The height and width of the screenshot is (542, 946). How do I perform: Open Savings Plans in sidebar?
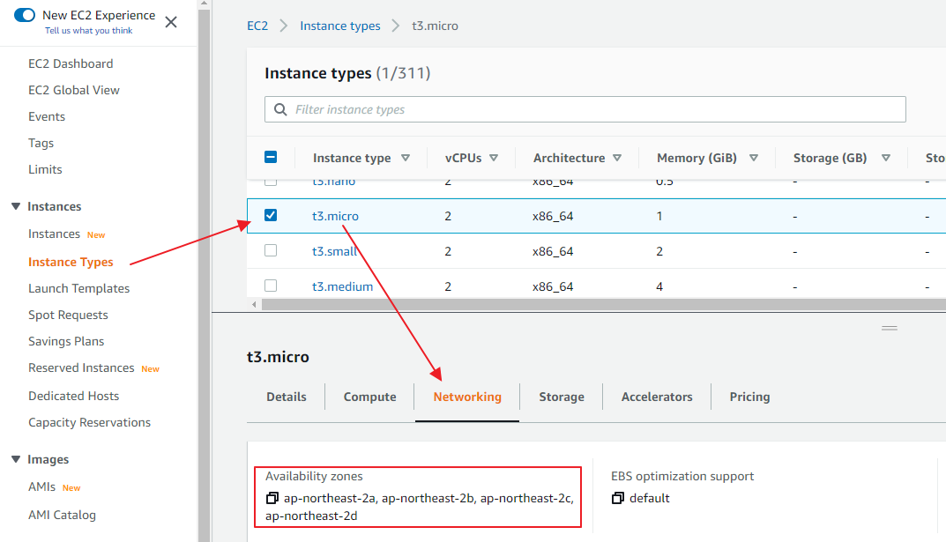(x=66, y=341)
